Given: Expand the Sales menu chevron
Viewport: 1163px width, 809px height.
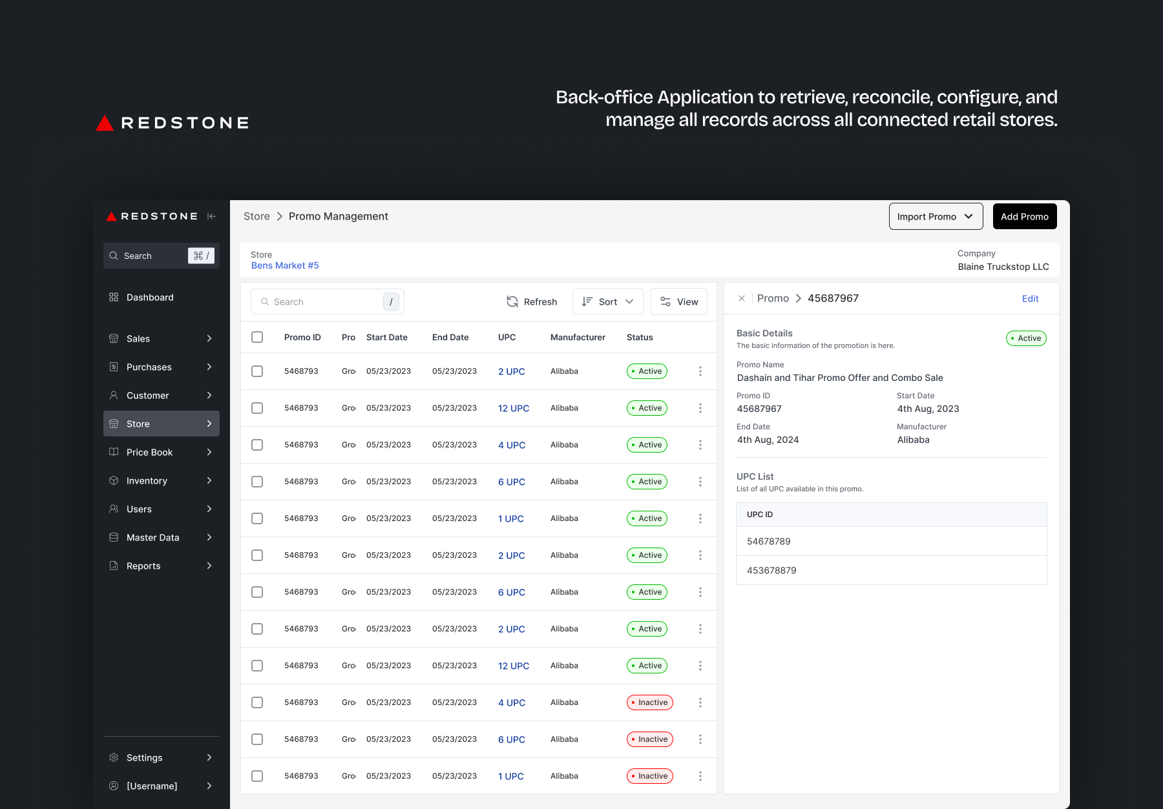Looking at the screenshot, I should click(x=209, y=338).
